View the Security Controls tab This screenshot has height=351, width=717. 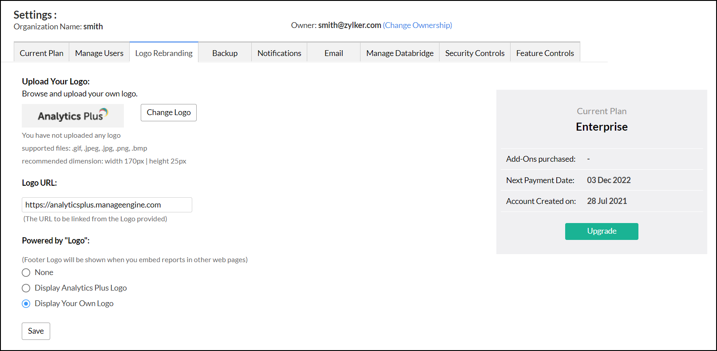click(x=475, y=53)
